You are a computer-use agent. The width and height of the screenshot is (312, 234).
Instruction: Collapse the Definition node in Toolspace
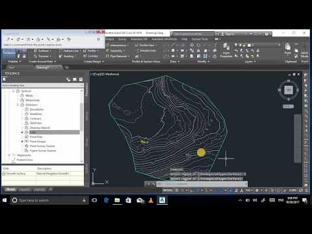18,105
